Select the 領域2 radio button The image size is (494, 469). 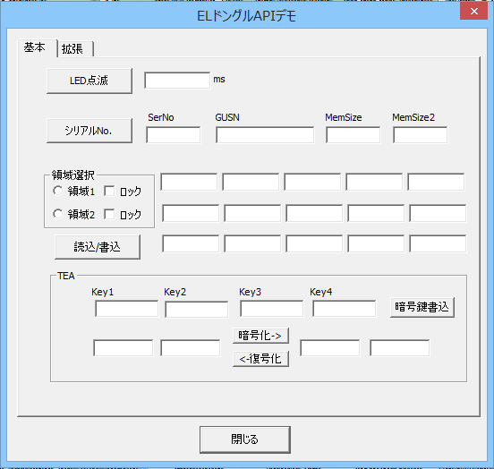pyautogui.click(x=58, y=214)
